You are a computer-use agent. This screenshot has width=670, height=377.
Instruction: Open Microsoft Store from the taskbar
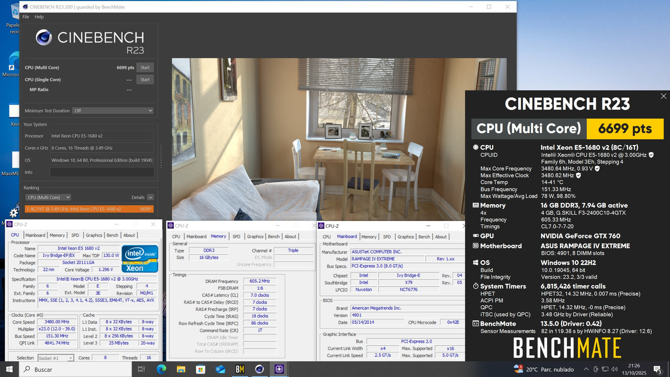pos(200,369)
